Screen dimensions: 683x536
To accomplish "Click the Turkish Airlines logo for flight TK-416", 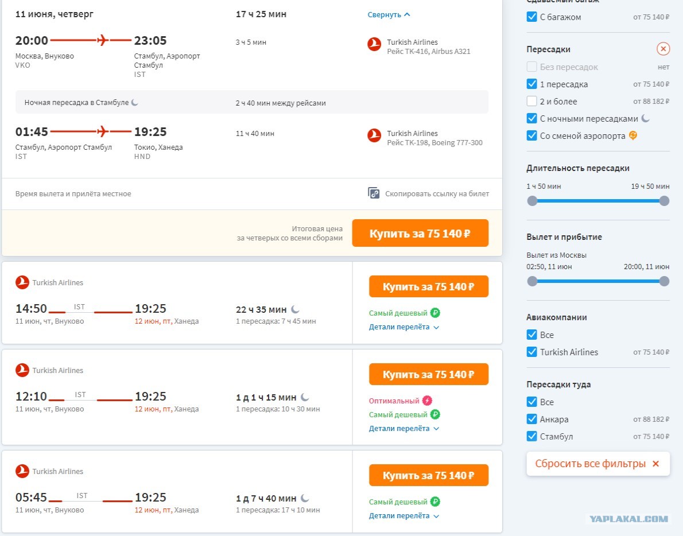I will (374, 44).
